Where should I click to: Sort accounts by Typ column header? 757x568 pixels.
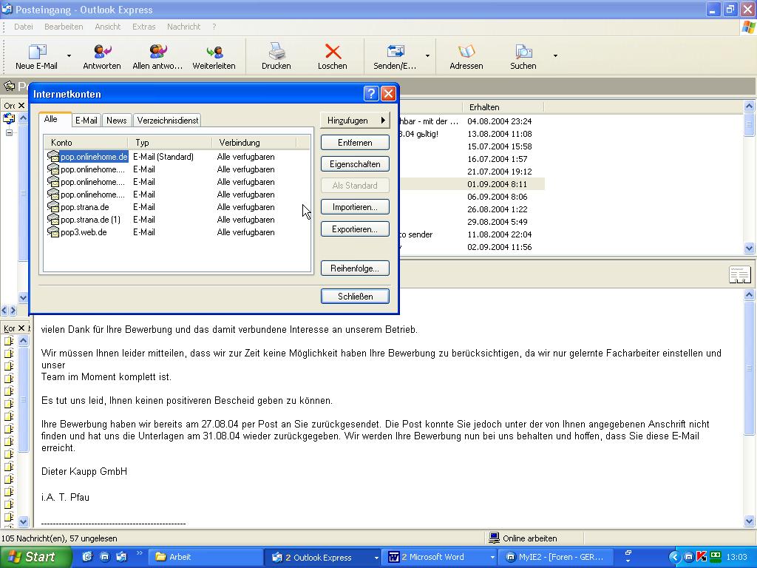pyautogui.click(x=169, y=143)
